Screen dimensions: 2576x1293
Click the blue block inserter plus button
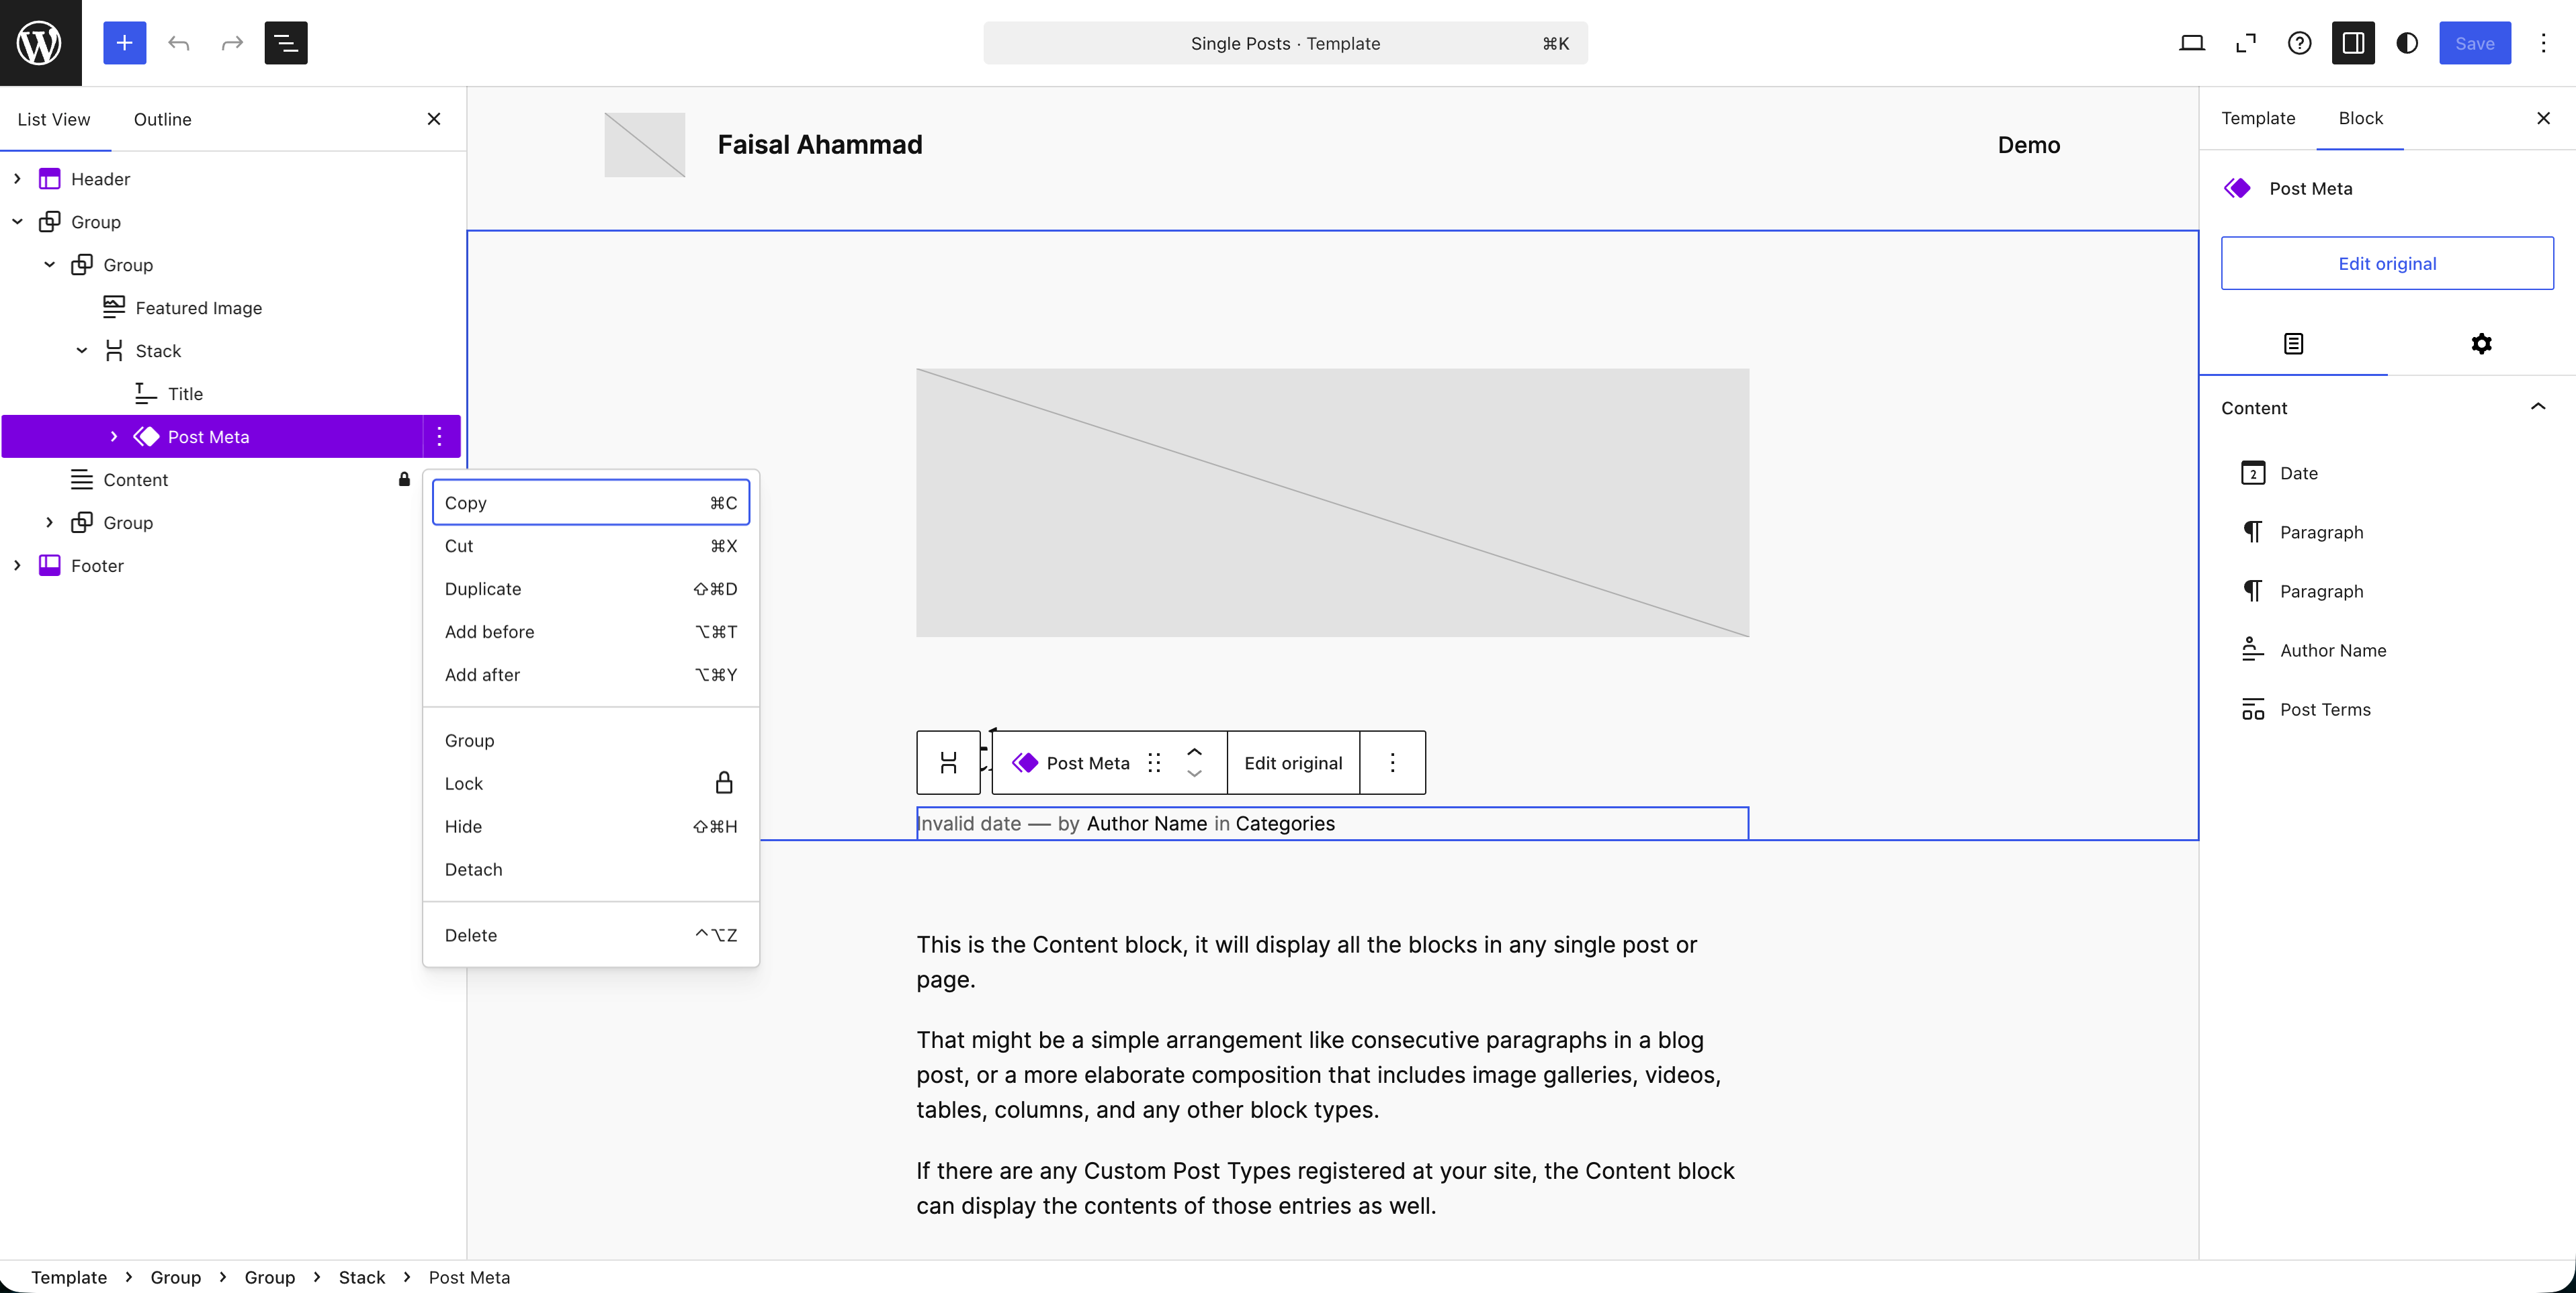[x=124, y=43]
